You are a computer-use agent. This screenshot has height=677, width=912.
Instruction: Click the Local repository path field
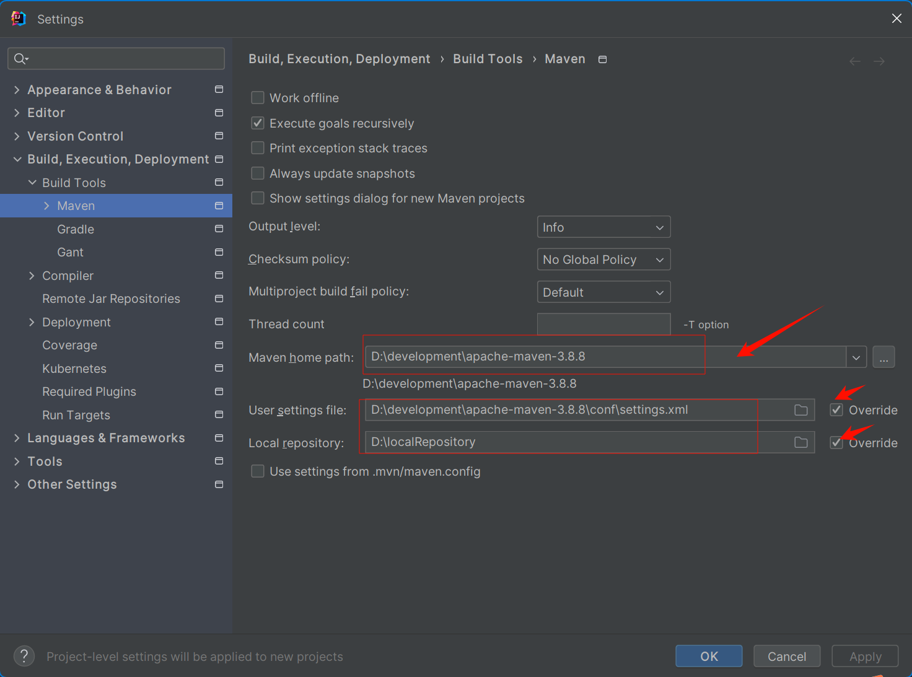590,442
